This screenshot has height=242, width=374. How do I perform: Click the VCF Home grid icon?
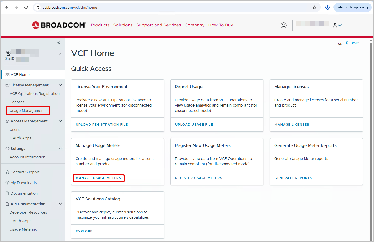[7, 75]
